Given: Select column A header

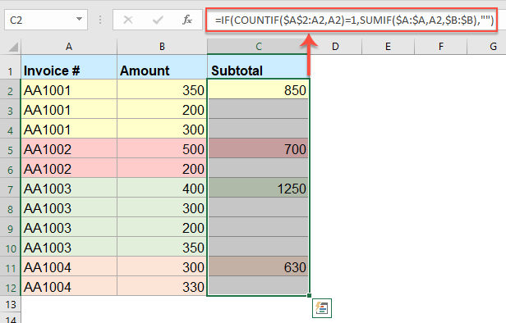Looking at the screenshot, I should coord(69,47).
